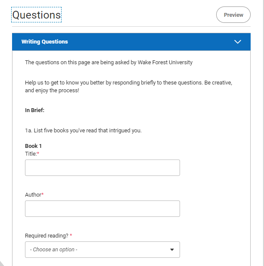
Task: Click the Writing Questions section header
Action: [131, 42]
